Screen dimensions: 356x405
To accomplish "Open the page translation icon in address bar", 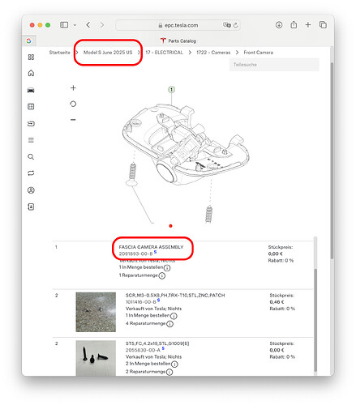I will (x=226, y=25).
